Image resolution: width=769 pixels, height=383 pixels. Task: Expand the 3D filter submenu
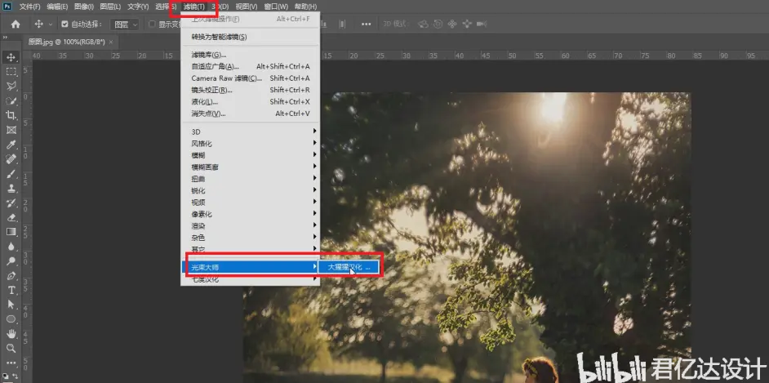tap(250, 131)
